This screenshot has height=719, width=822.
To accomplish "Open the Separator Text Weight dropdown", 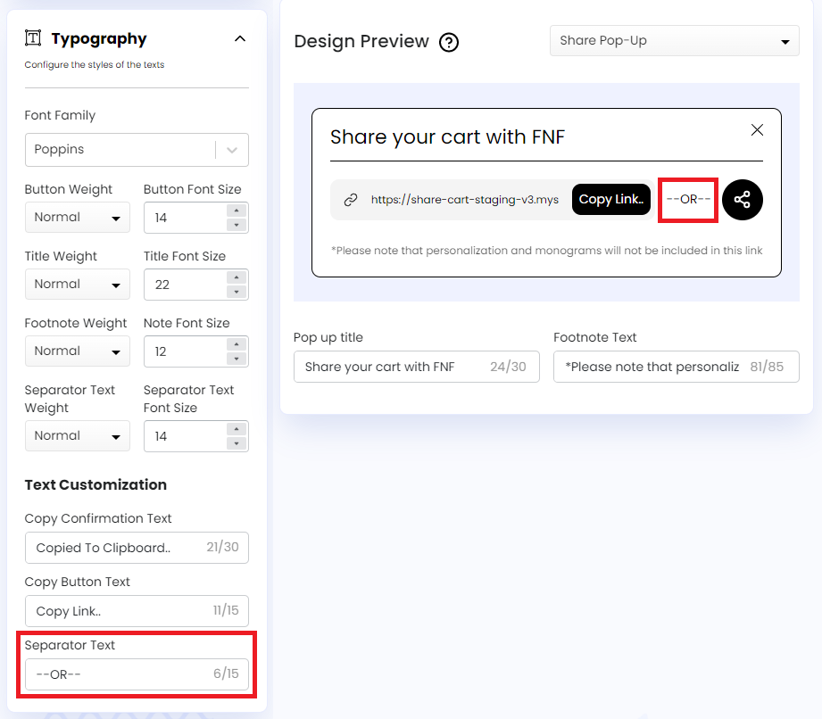I will point(77,436).
